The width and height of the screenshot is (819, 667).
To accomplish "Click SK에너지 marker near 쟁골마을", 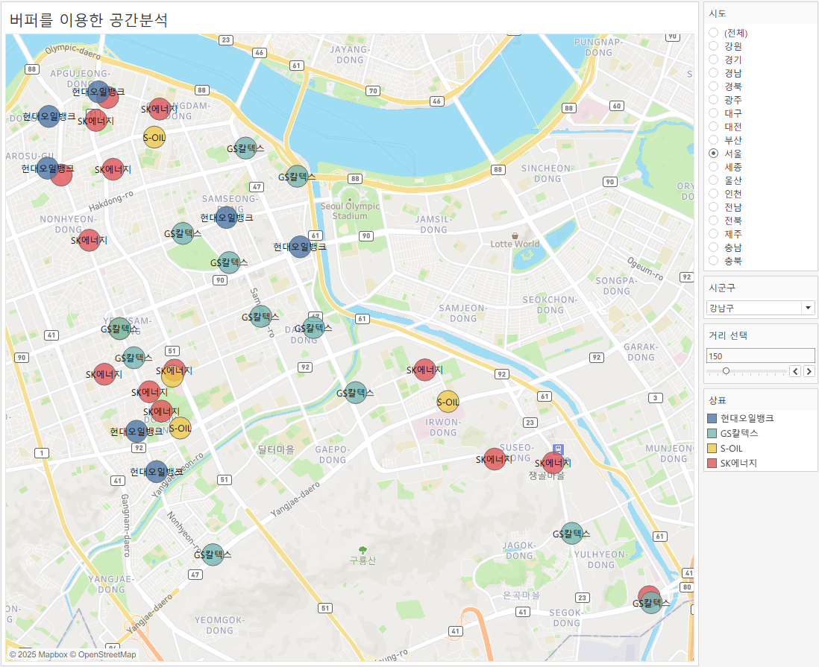I will [553, 463].
